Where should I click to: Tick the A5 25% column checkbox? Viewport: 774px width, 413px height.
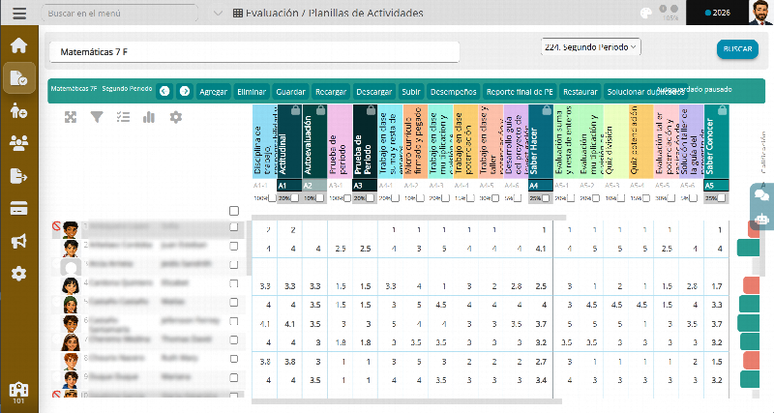[x=722, y=198]
